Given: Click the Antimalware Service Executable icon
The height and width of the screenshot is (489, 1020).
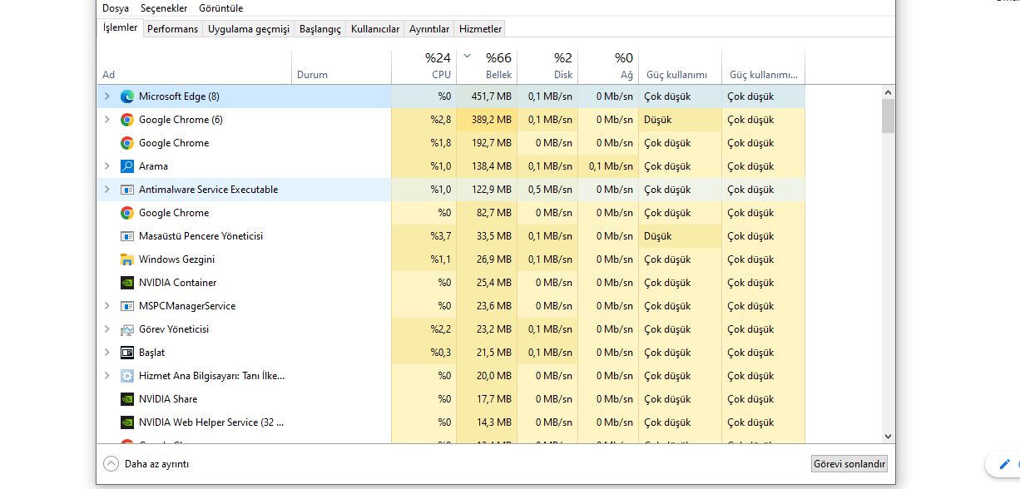Looking at the screenshot, I should 127,190.
